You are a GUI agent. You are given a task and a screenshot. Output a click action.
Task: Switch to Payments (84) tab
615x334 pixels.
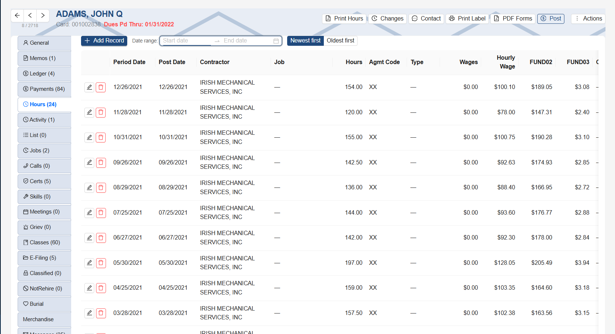[44, 89]
